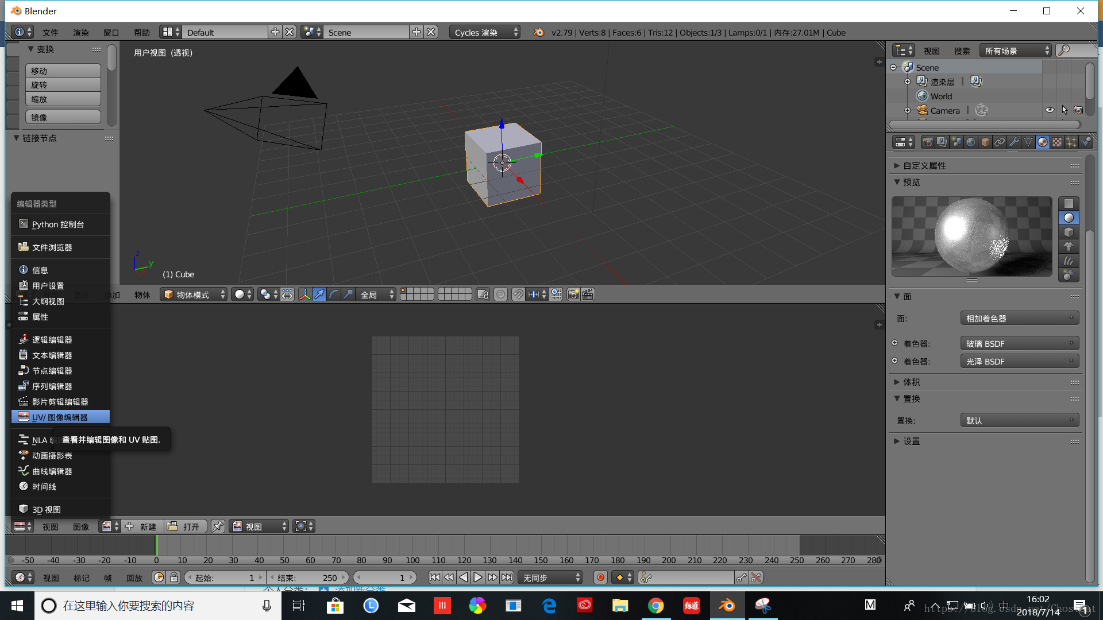
Task: Toggle use preview range clock icon
Action: click(159, 578)
